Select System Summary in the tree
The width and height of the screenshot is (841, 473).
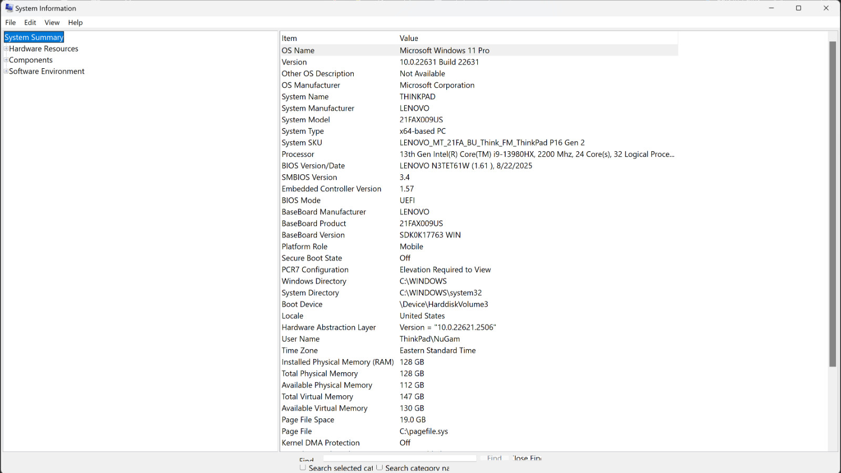click(x=34, y=37)
